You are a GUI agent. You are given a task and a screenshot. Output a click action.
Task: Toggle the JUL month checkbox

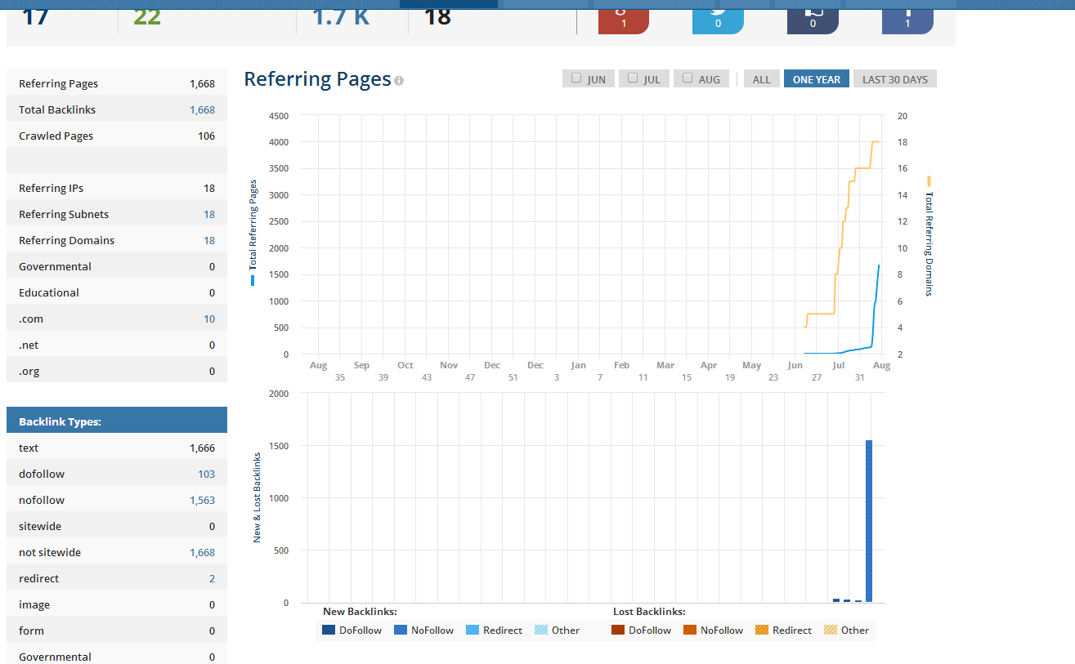[633, 78]
